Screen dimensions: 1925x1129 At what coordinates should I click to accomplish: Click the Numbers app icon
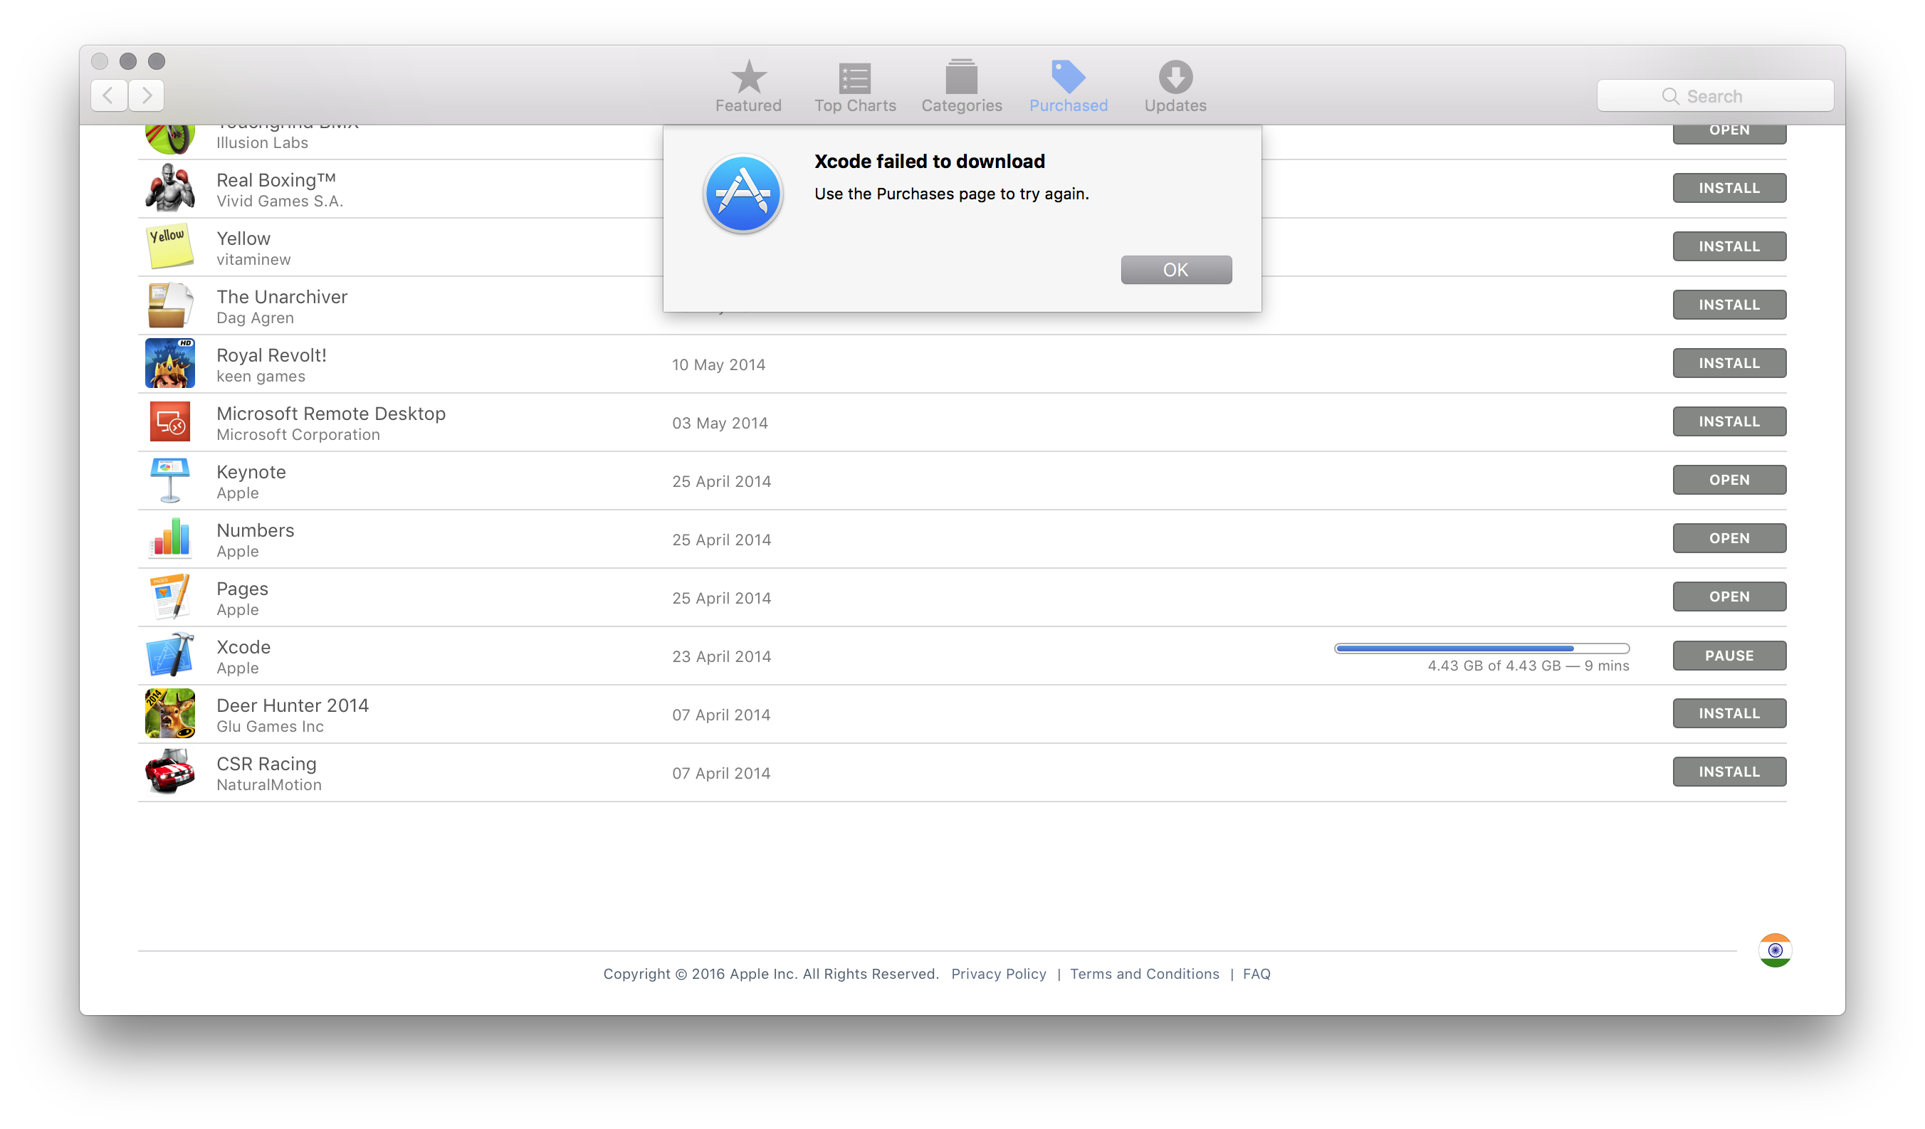pos(169,539)
